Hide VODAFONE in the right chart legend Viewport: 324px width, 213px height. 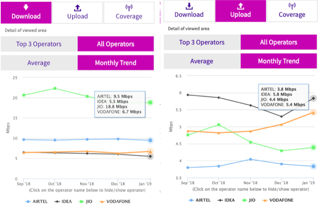pos(278,200)
